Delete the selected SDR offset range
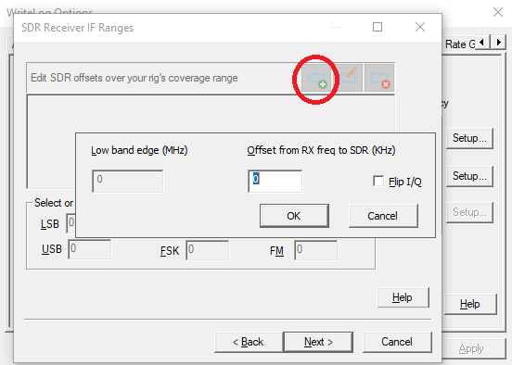The height and width of the screenshot is (365, 512). 379,78
